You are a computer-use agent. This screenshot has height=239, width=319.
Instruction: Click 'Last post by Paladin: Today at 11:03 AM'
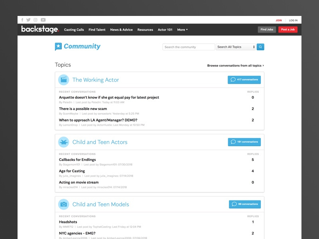click(100, 102)
